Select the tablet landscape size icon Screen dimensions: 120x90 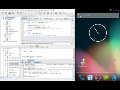[26, 46]
